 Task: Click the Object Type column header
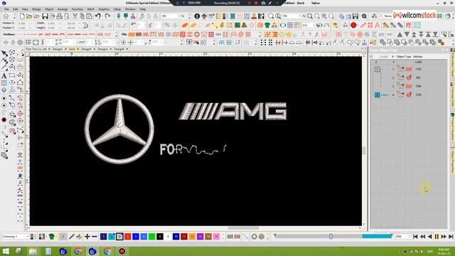[404, 57]
